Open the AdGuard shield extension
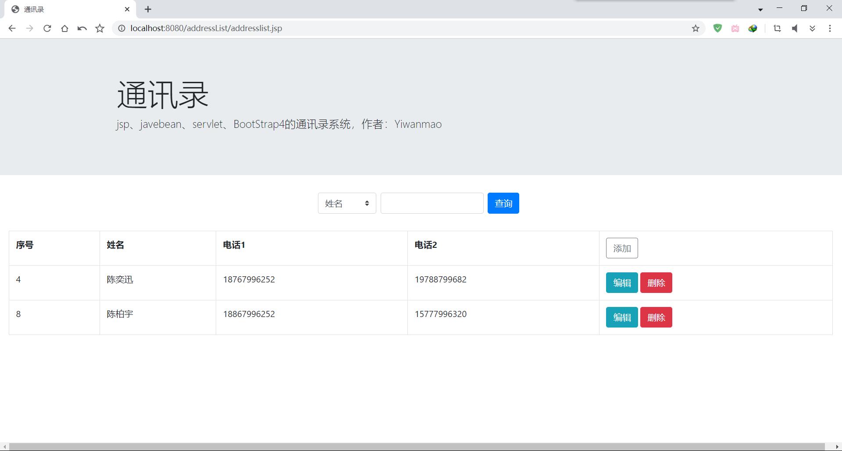 (x=718, y=28)
